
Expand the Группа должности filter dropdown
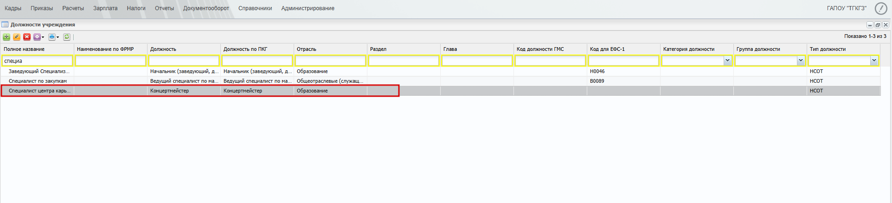[x=801, y=61]
